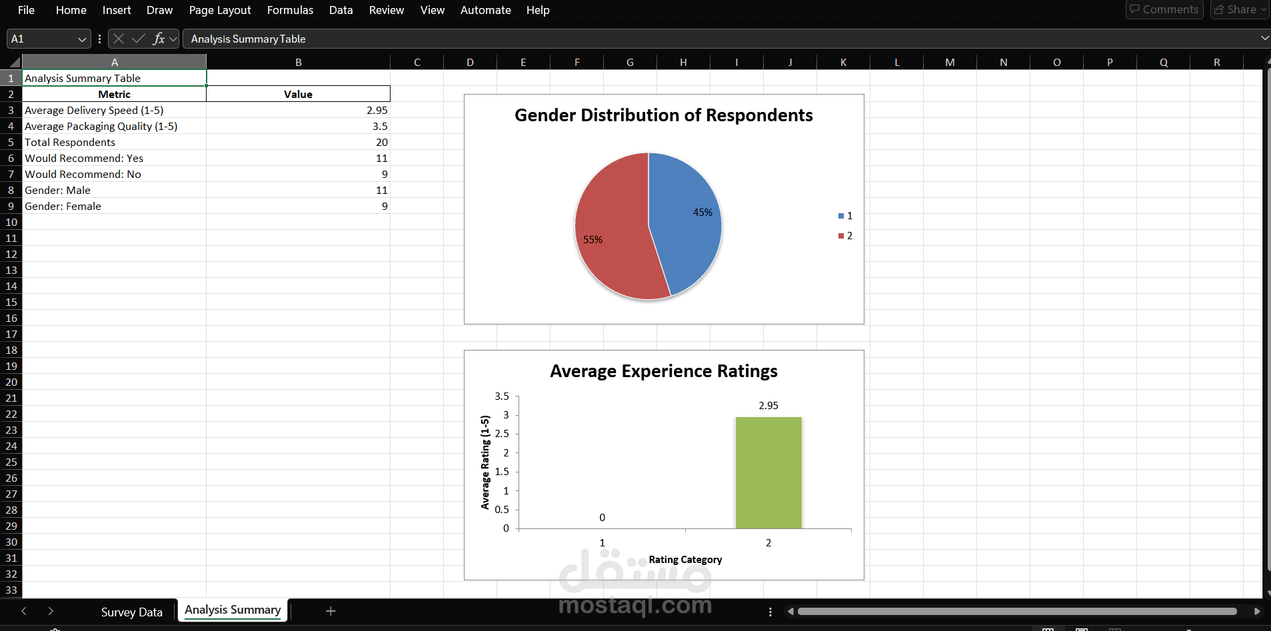This screenshot has width=1271, height=631.
Task: Add a new sheet with the plus icon
Action: pyautogui.click(x=331, y=611)
